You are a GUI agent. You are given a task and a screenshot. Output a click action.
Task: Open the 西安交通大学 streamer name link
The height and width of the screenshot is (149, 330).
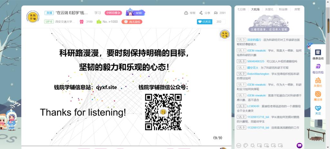click(65, 22)
